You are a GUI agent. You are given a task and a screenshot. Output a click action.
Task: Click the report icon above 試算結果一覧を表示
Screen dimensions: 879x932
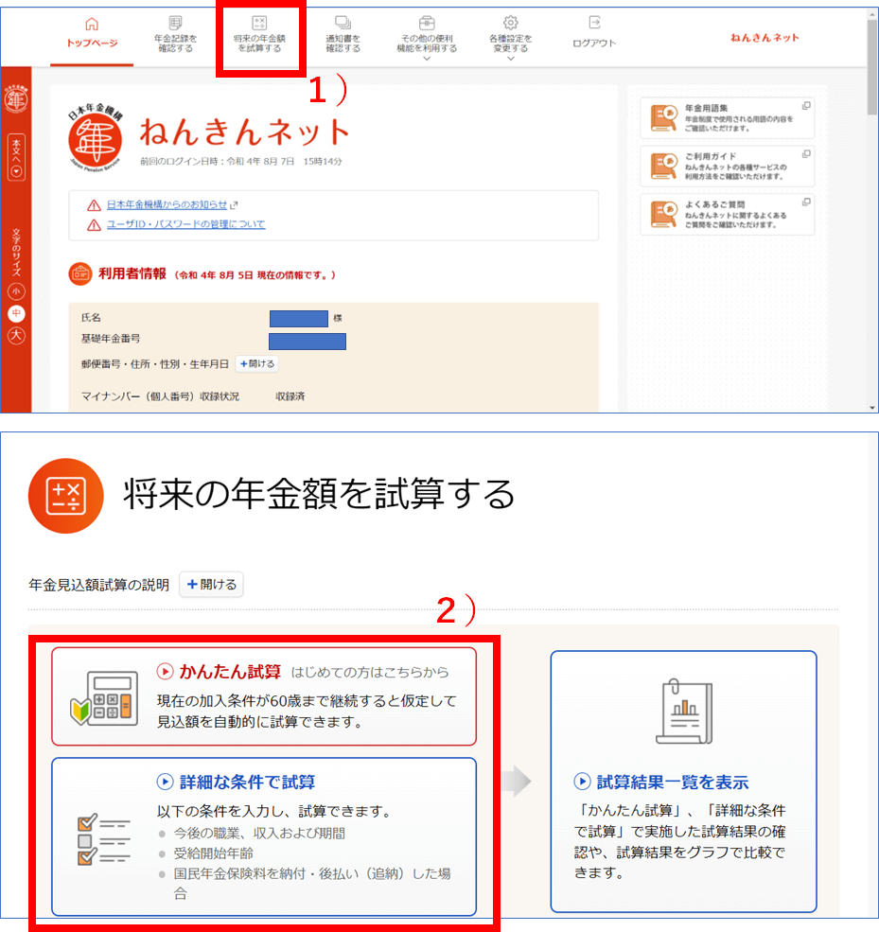(x=684, y=711)
